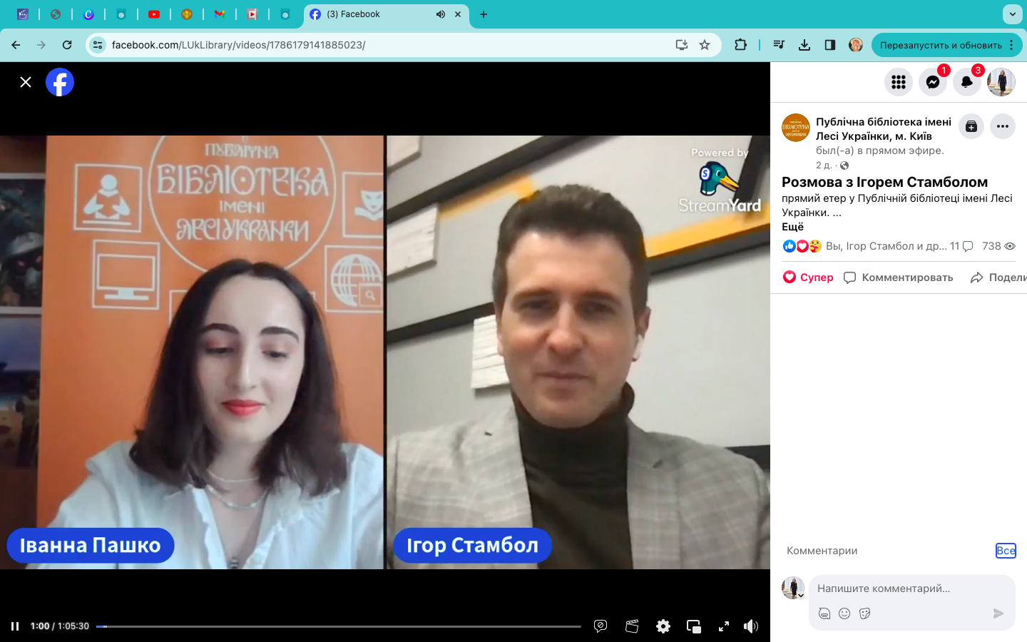Open the notifications bell

point(966,82)
